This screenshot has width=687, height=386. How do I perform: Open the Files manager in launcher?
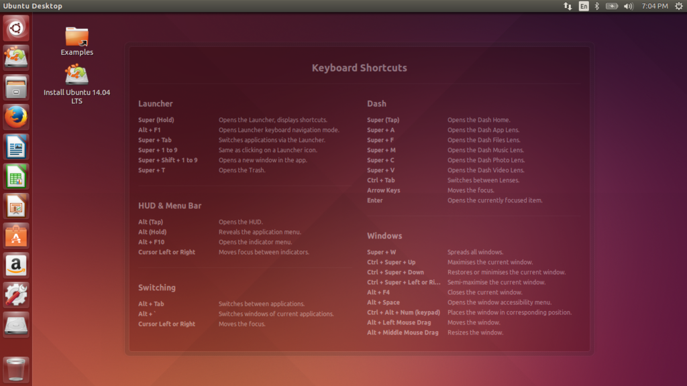(16, 87)
